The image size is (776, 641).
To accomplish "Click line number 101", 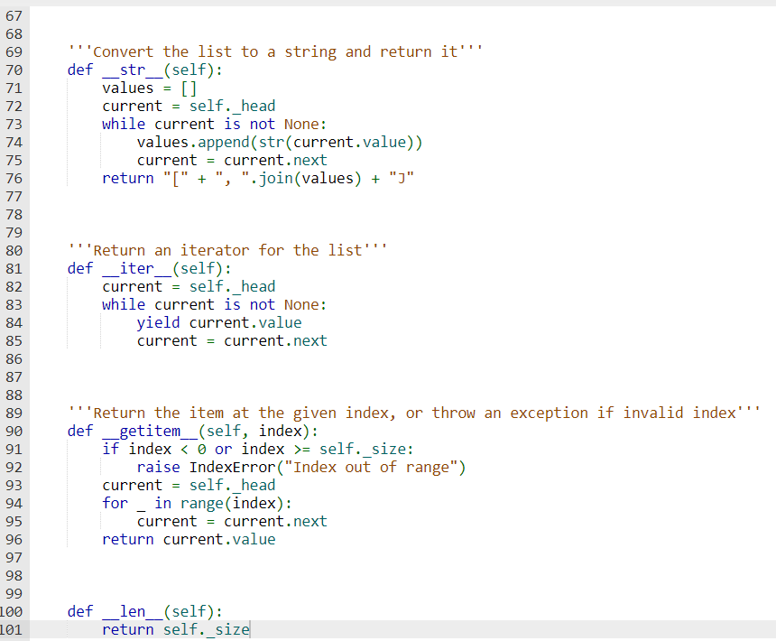I will click(x=12, y=629).
